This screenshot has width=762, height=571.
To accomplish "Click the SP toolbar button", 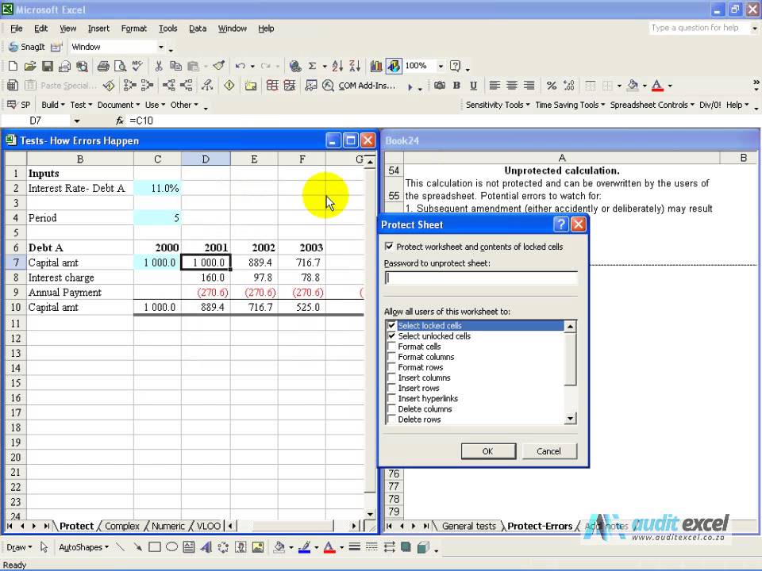I will 19,105.
